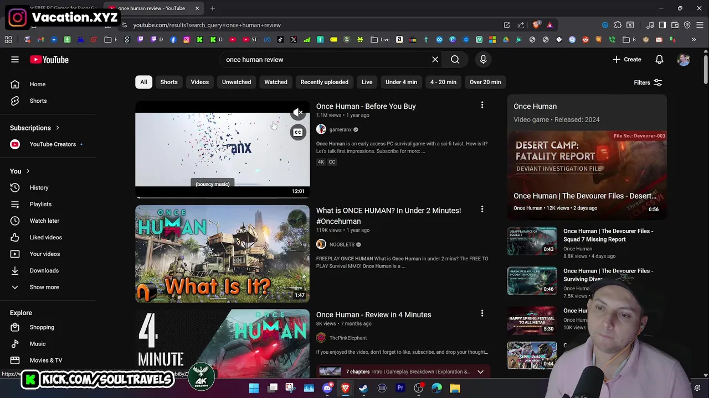Open options menu for Before You Buy video

tap(482, 105)
